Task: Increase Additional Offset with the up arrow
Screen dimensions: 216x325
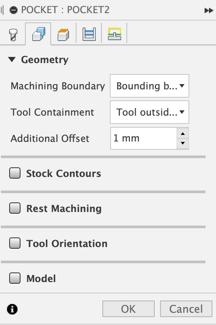Action: pyautogui.click(x=183, y=133)
